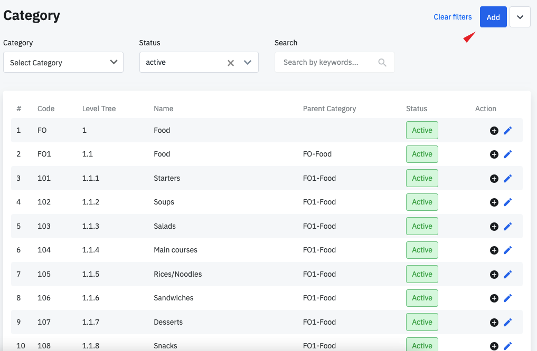Click the Active status badge for Soups
This screenshot has height=351, width=537.
(x=422, y=202)
